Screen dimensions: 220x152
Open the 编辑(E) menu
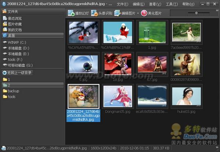point(139,4)
